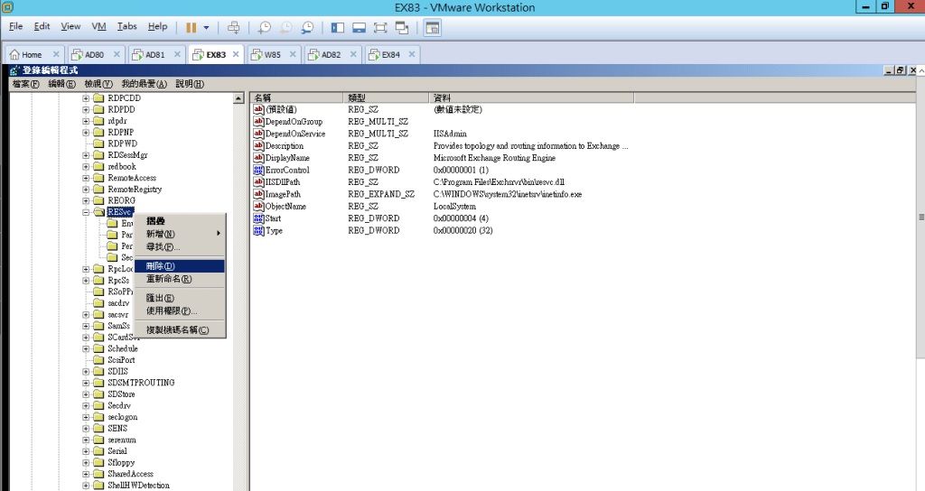Take a snapshot using the snapshot icon
The width and height of the screenshot is (925, 491).
coord(265,28)
